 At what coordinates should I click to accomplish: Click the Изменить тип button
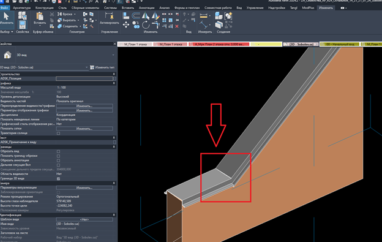click(x=102, y=67)
